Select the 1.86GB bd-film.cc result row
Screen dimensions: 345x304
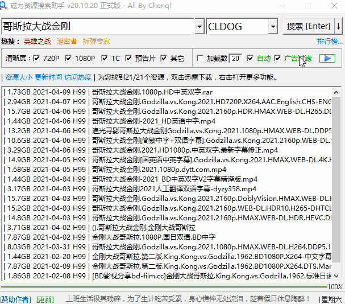point(168,276)
